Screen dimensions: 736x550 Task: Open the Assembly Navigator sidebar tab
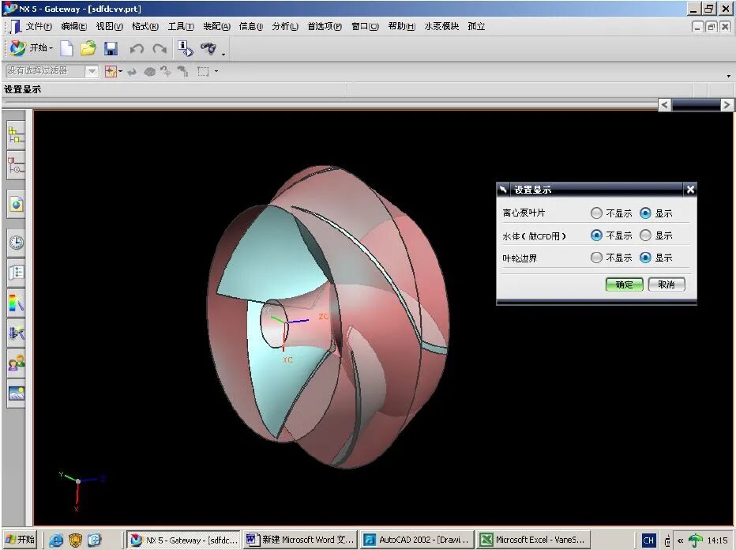click(x=16, y=135)
